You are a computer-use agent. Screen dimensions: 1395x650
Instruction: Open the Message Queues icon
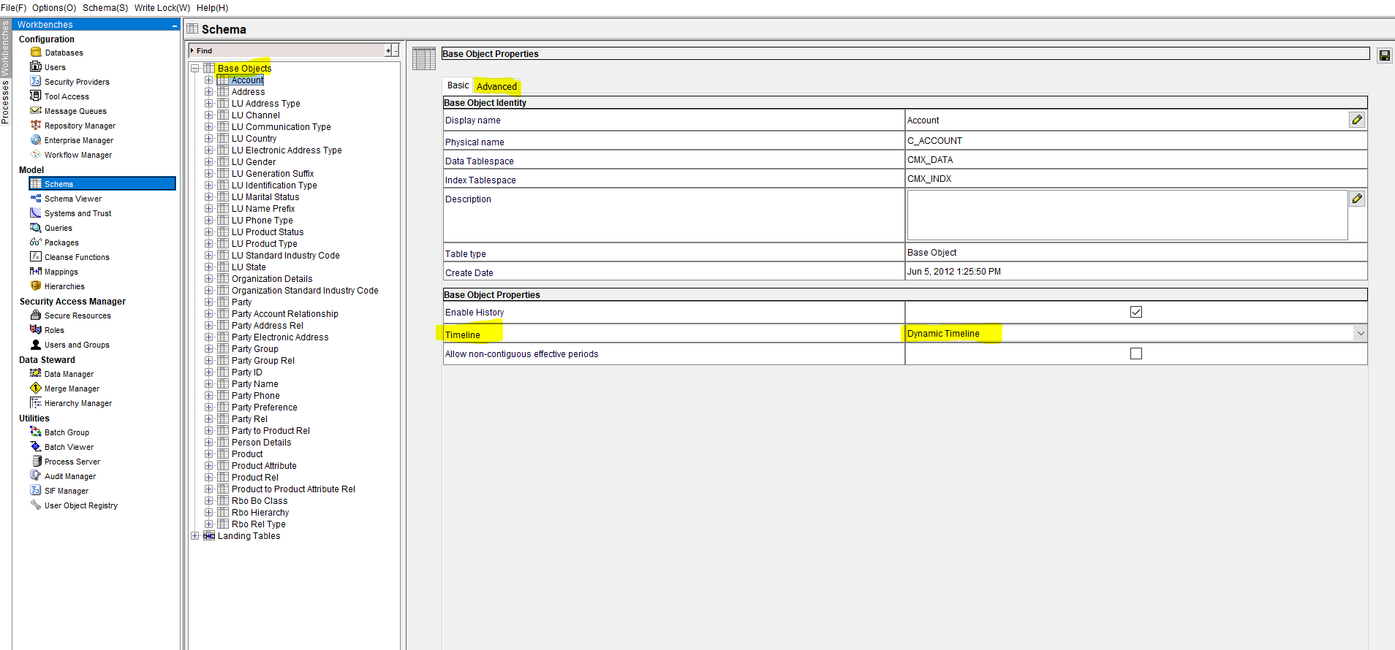pyautogui.click(x=36, y=111)
